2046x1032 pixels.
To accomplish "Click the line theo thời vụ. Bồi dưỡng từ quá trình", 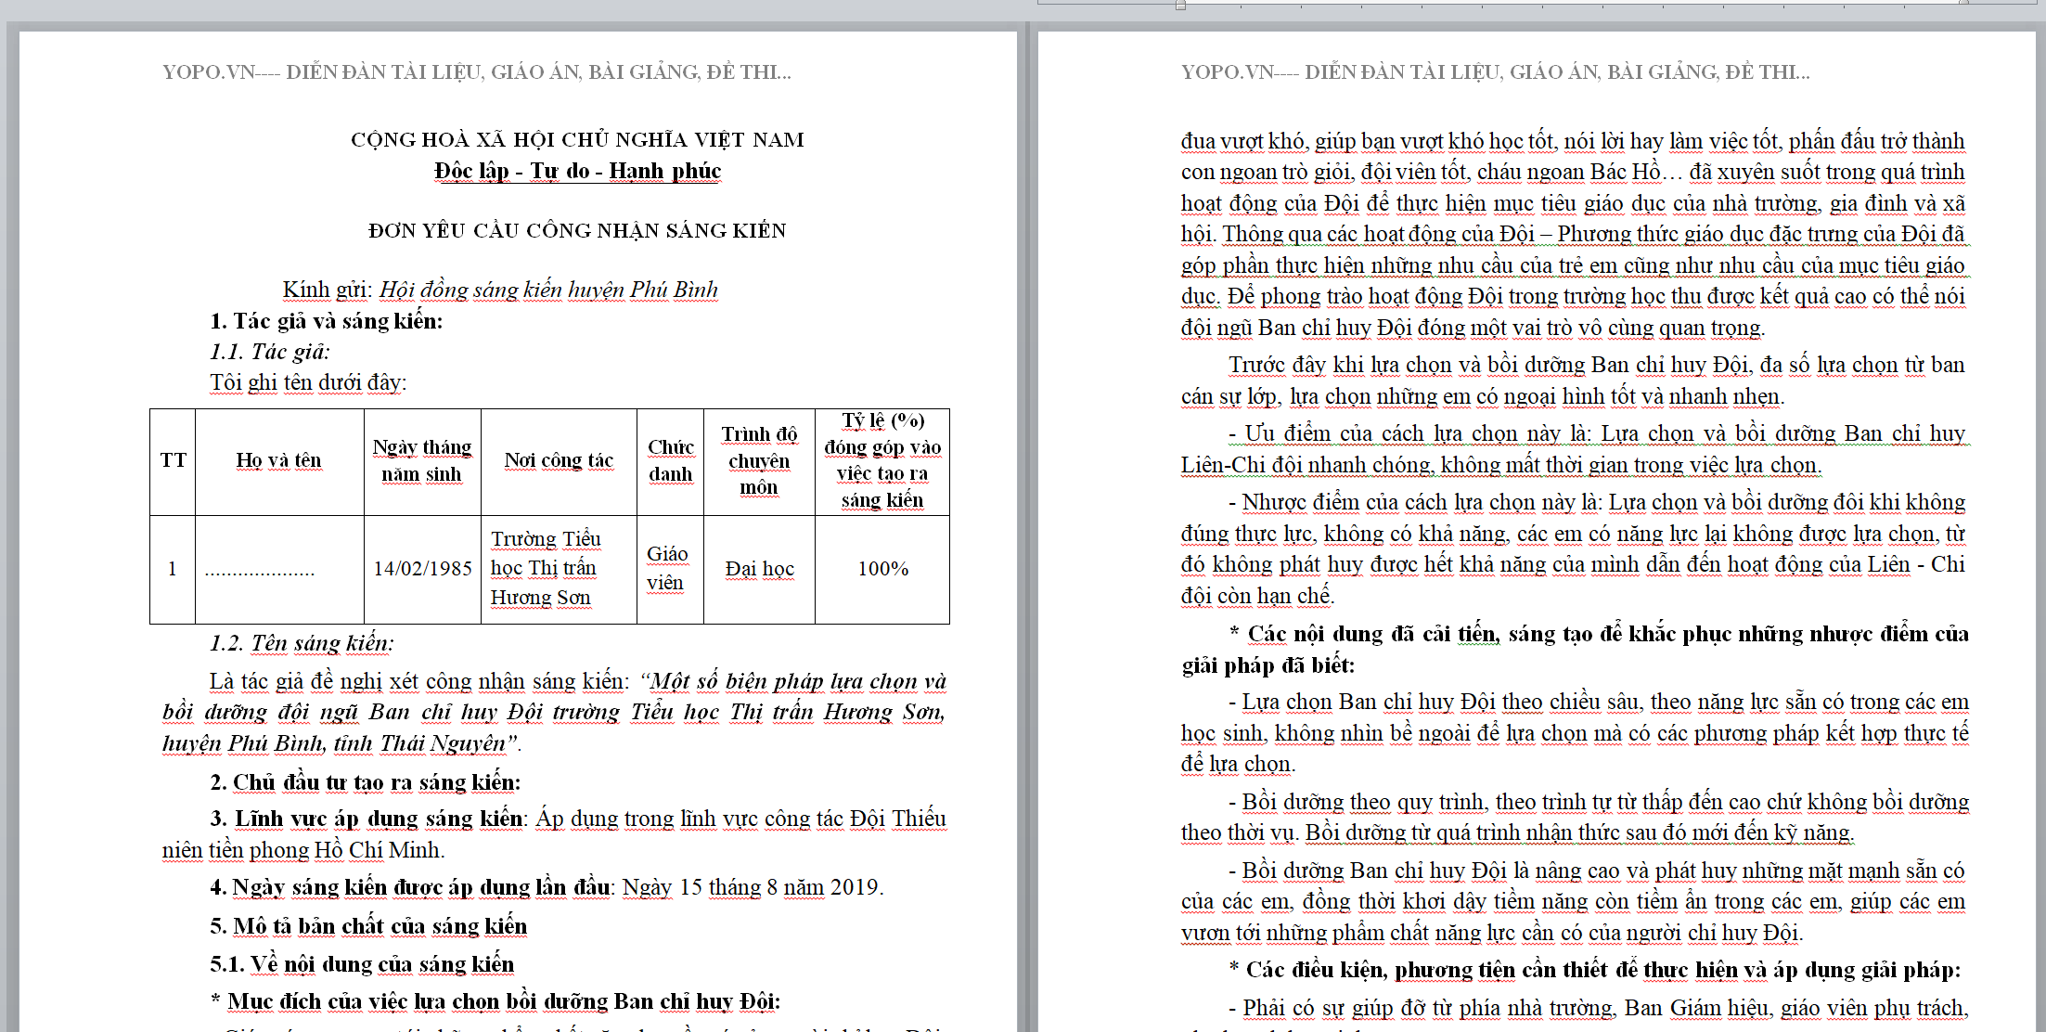I will [x=1518, y=832].
